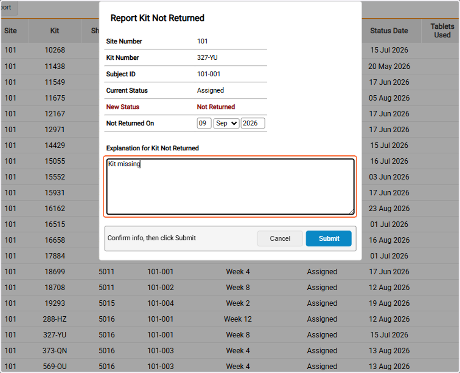Click status date 03 Jun 2026
This screenshot has height=373, width=460.
tap(389, 177)
